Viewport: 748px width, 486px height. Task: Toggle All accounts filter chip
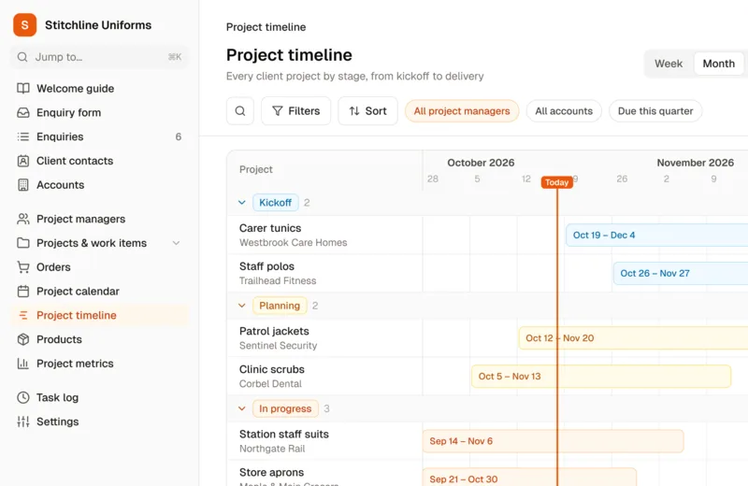(x=564, y=111)
